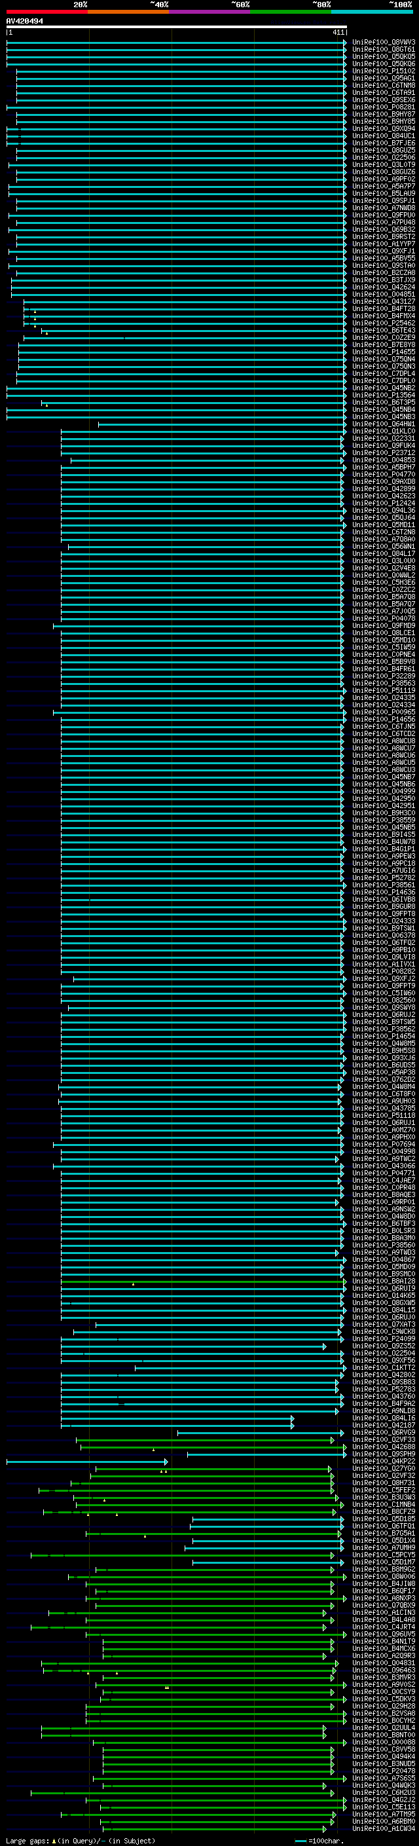Select the UniRef100_B9HY87 entry
The width and height of the screenshot is (419, 1846).
tap(383, 114)
